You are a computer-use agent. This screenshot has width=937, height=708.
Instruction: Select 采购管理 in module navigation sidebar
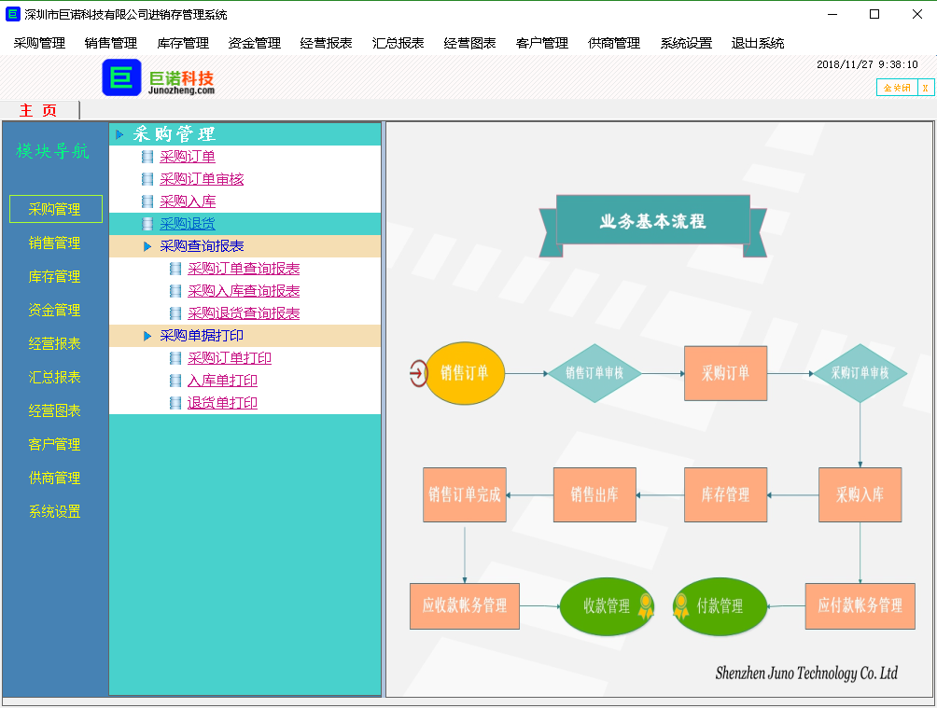coord(56,209)
